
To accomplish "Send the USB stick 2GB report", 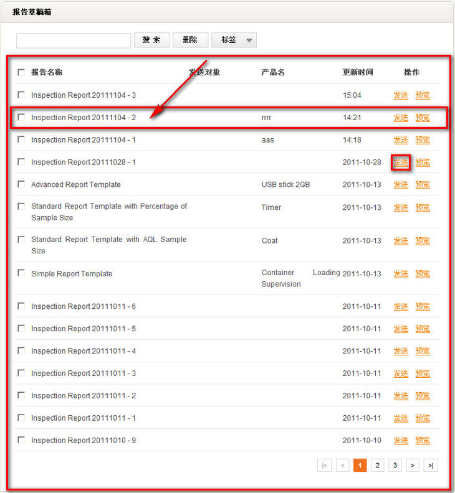I will [x=401, y=185].
